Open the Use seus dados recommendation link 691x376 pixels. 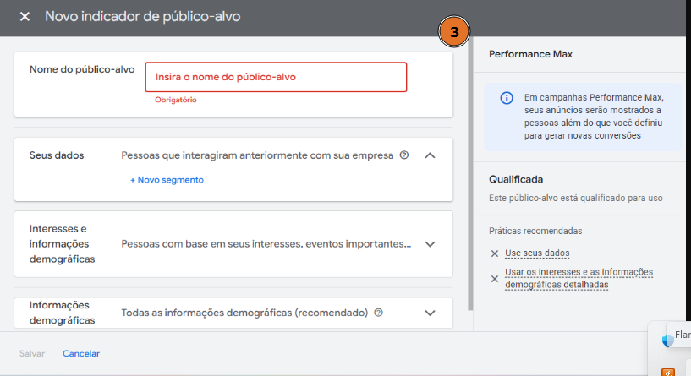(537, 253)
